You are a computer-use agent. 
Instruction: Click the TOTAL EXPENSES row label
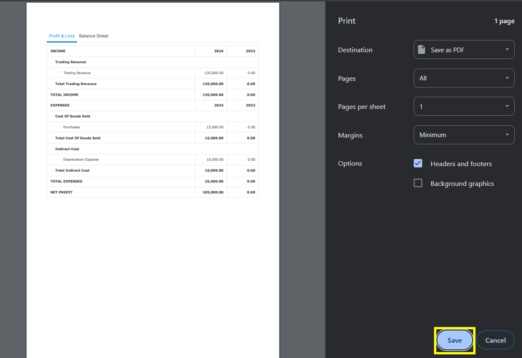66,181
